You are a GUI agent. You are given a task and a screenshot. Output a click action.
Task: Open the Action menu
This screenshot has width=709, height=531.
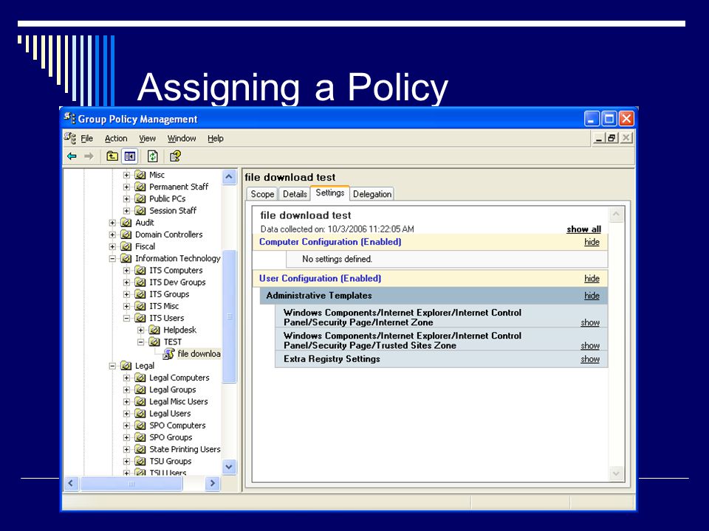pos(116,139)
